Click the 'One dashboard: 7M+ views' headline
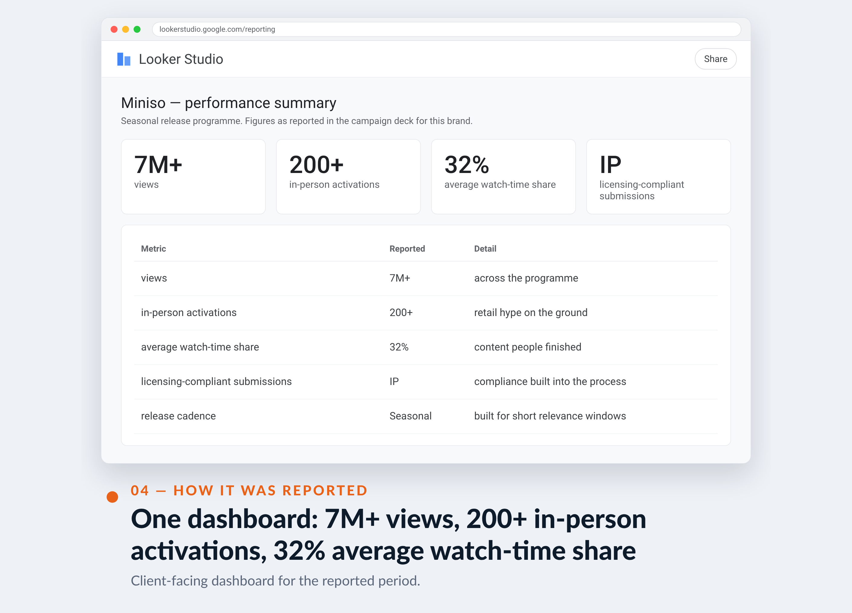Viewport: 852px width, 613px height. [388, 534]
